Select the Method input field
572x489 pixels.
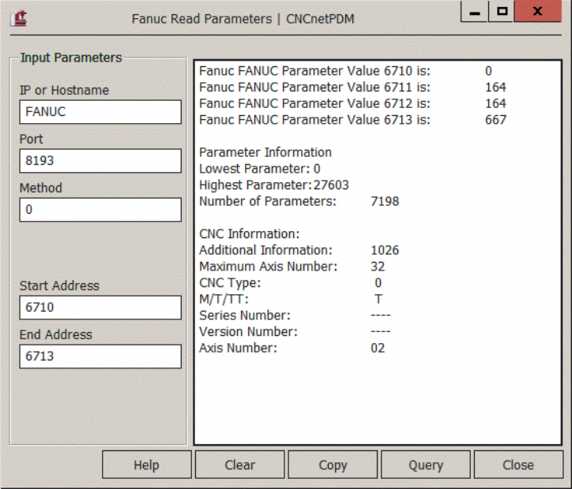[100, 210]
